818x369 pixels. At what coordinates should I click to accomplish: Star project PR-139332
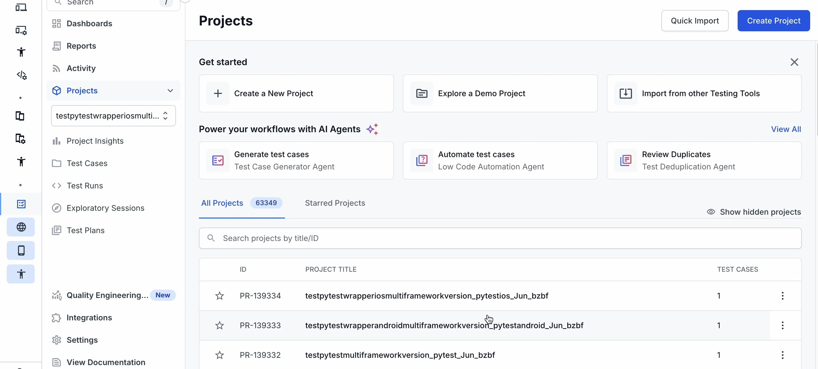coord(219,355)
